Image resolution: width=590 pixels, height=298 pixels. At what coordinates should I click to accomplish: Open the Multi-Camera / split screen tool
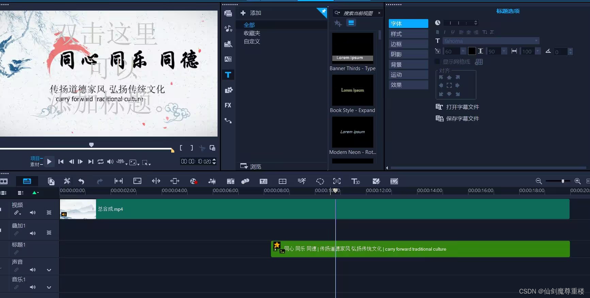click(283, 181)
